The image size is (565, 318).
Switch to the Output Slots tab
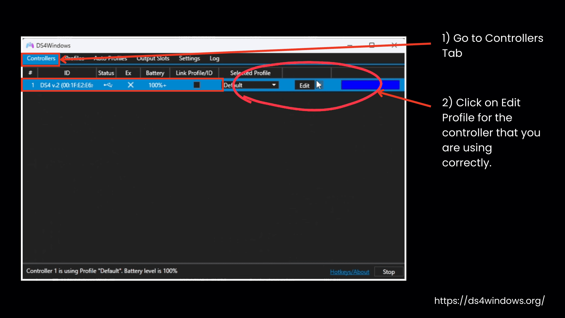pos(153,58)
